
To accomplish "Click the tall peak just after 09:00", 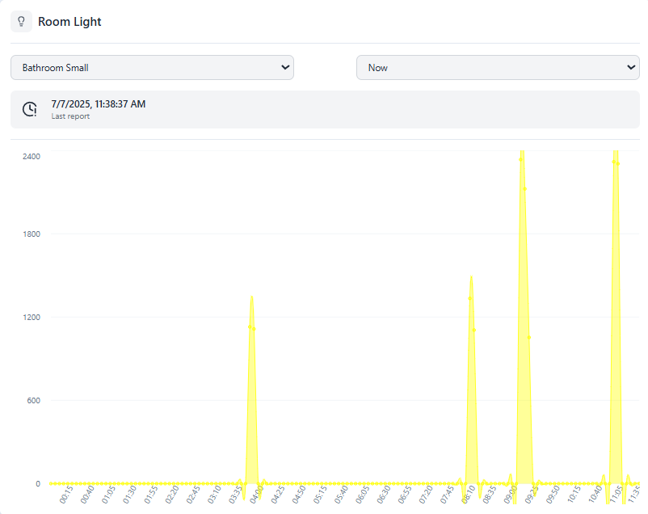I will click(522, 154).
